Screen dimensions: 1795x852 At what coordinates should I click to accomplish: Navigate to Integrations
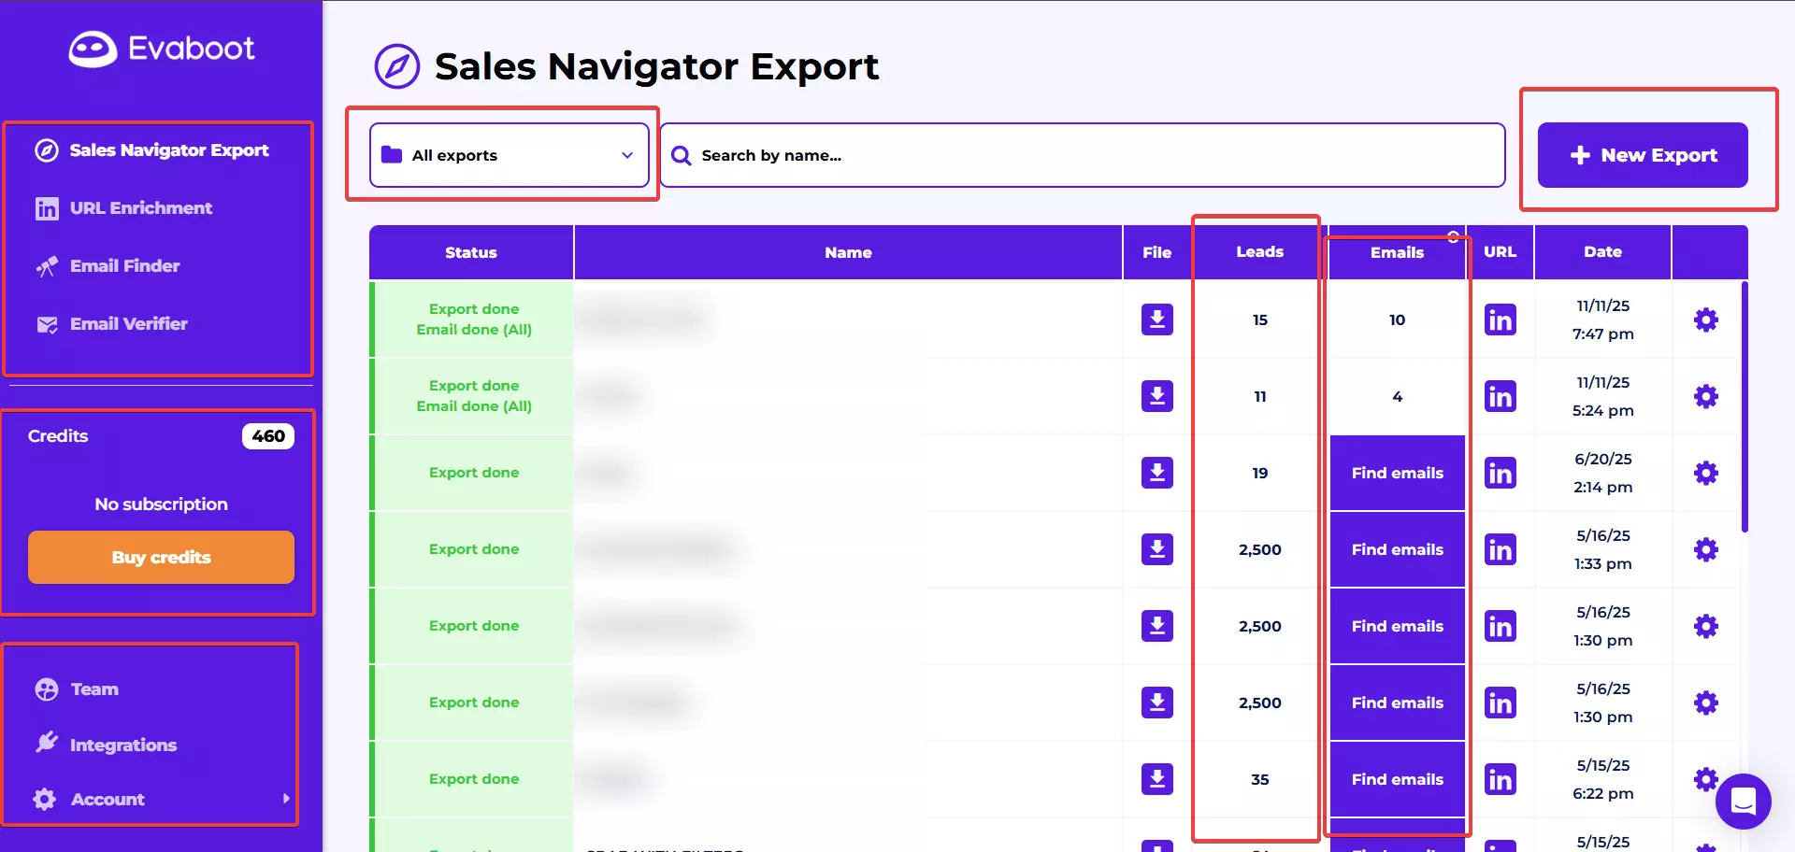[122, 745]
